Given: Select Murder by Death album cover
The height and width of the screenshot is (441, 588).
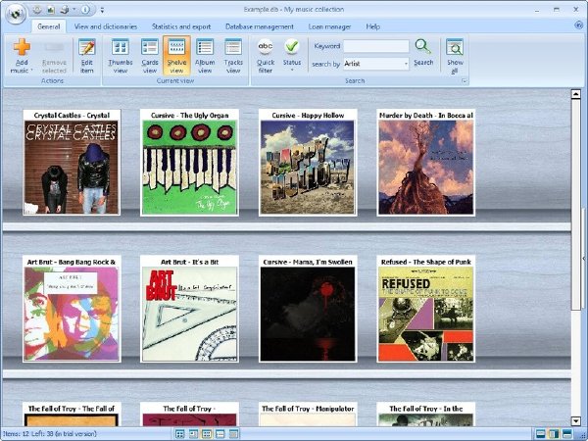Looking at the screenshot, I should pos(425,168).
